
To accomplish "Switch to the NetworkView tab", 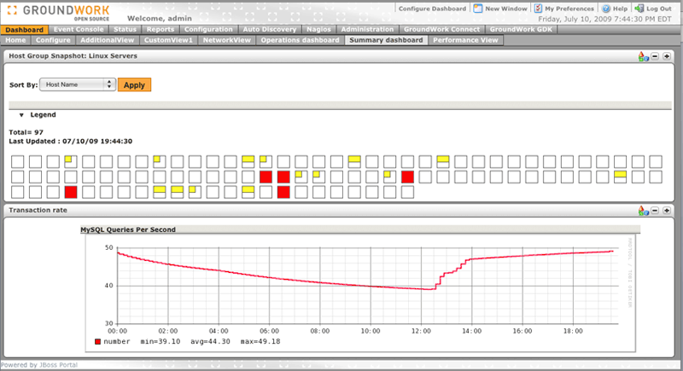I will click(x=227, y=40).
